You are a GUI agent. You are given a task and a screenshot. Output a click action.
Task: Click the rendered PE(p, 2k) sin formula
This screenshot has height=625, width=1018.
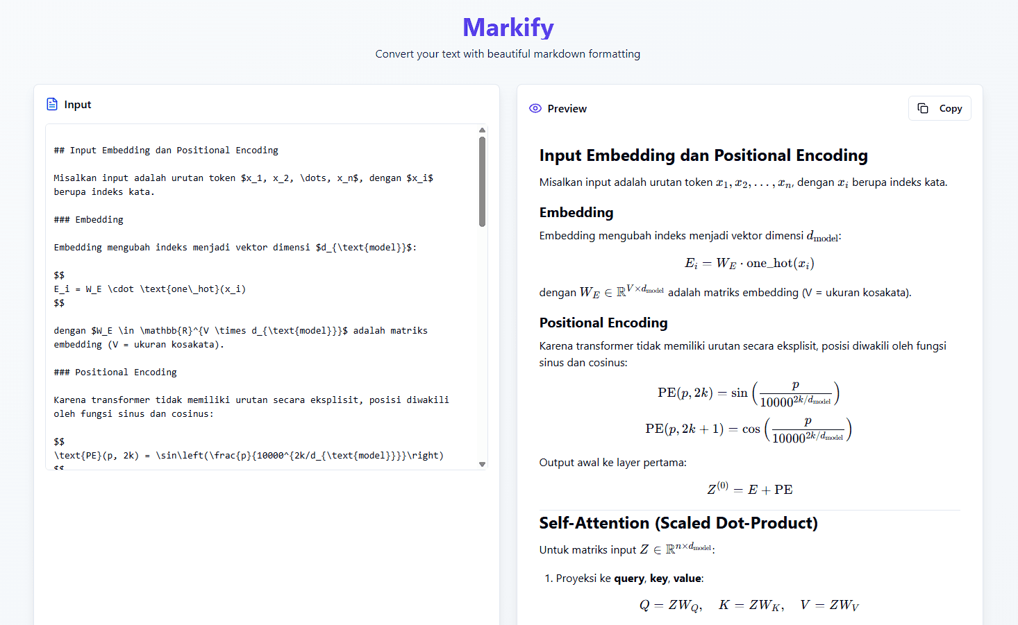click(749, 393)
